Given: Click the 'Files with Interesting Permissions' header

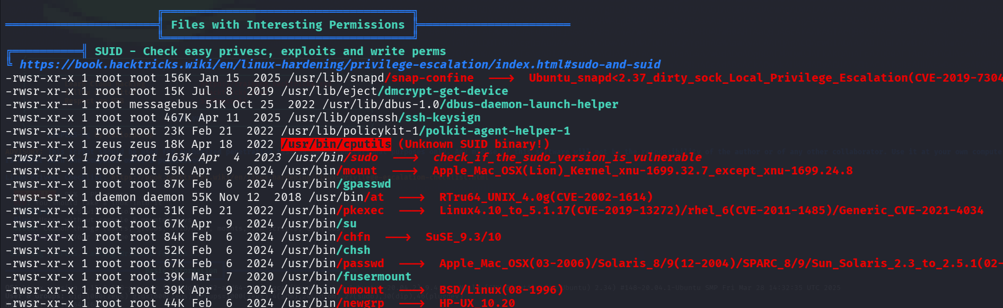Looking at the screenshot, I should pos(287,25).
